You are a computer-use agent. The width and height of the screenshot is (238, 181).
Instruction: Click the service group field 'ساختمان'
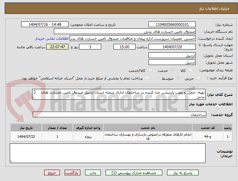119,115
